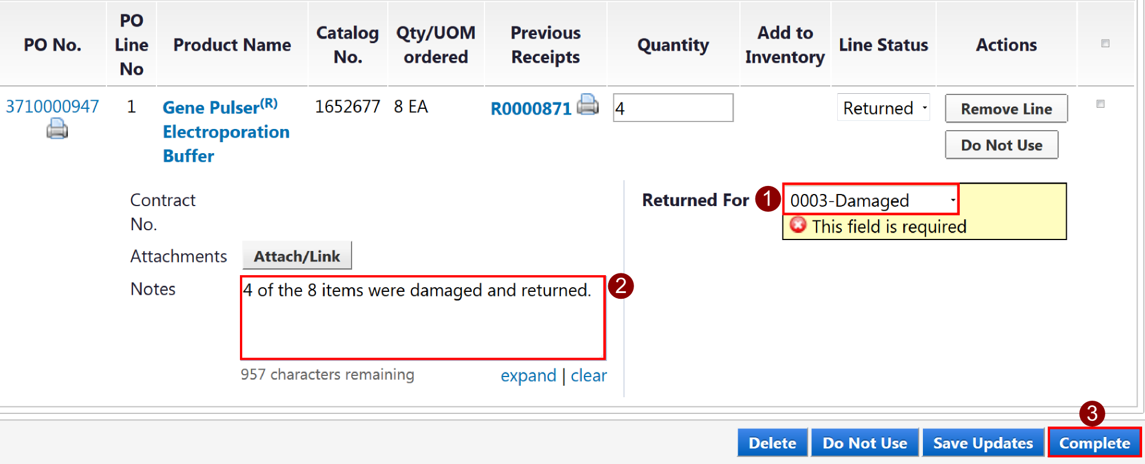Open the Line Status dropdown showing Returned

tap(883, 108)
